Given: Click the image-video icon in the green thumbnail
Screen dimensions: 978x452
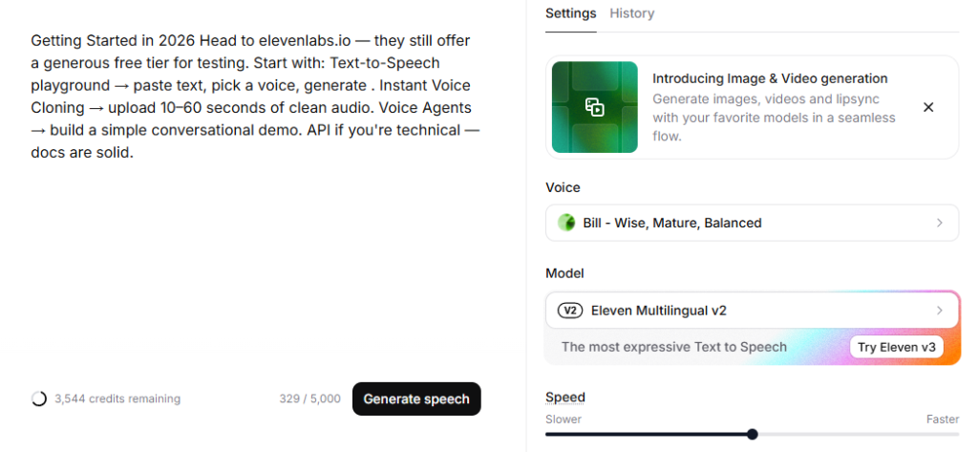Looking at the screenshot, I should tap(594, 107).
